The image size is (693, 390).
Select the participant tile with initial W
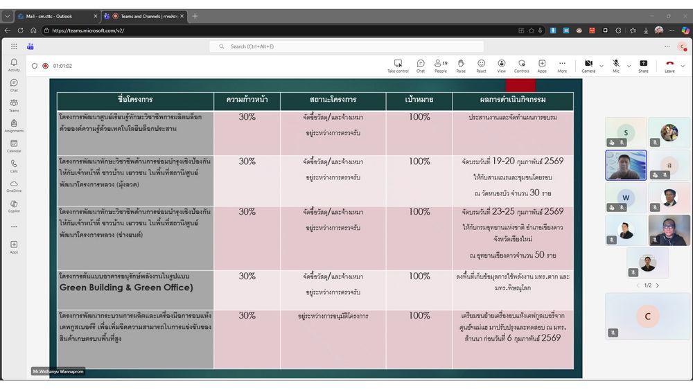point(626,197)
